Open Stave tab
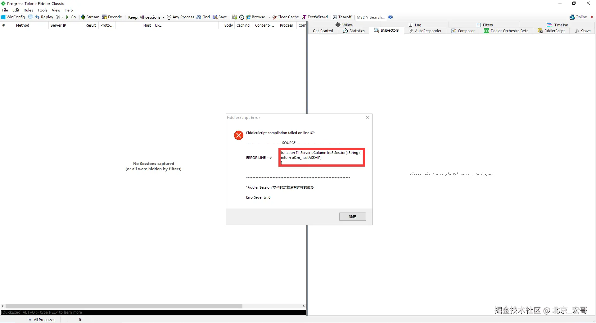The image size is (596, 323). point(583,31)
